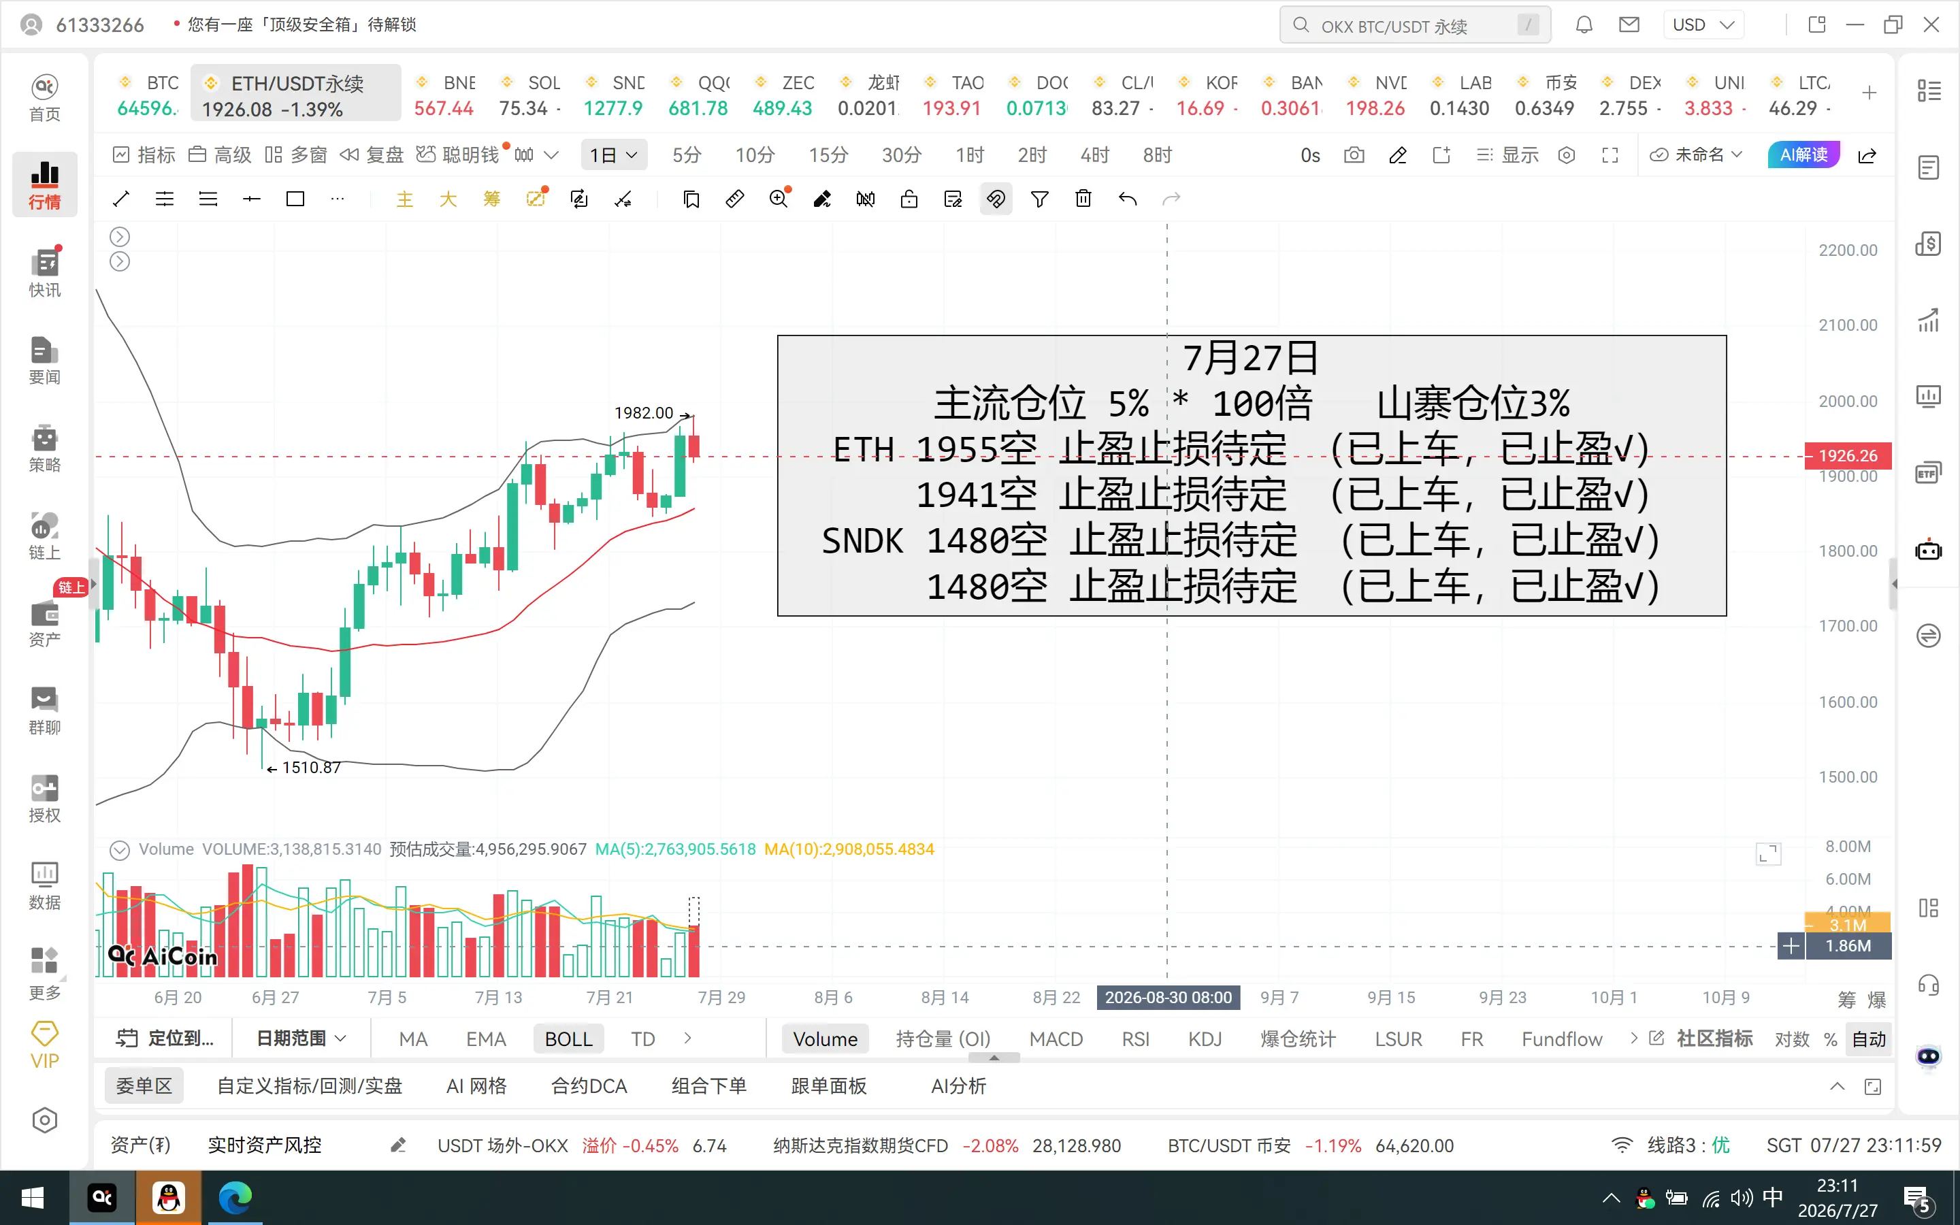Open VIP membership page
This screenshot has height=1225, width=1960.
(x=44, y=1046)
